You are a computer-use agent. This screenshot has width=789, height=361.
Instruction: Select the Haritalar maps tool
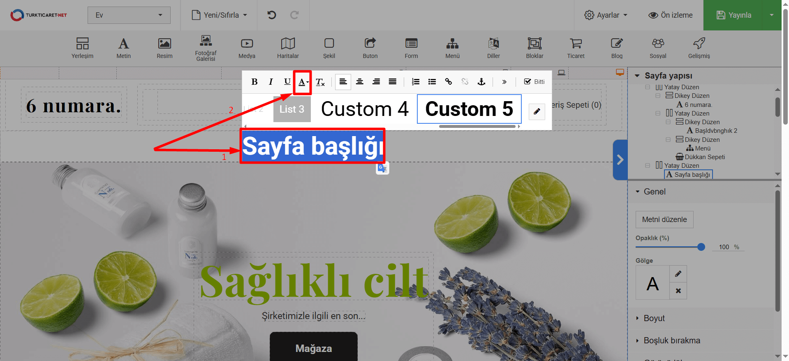[288, 48]
